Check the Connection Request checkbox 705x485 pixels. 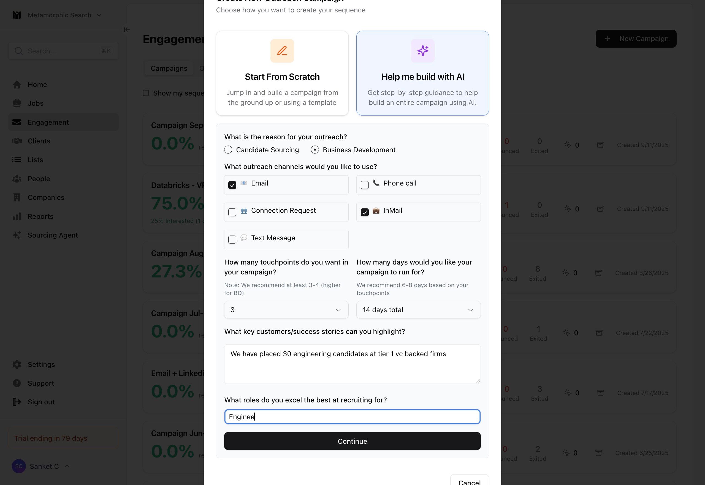tap(232, 212)
